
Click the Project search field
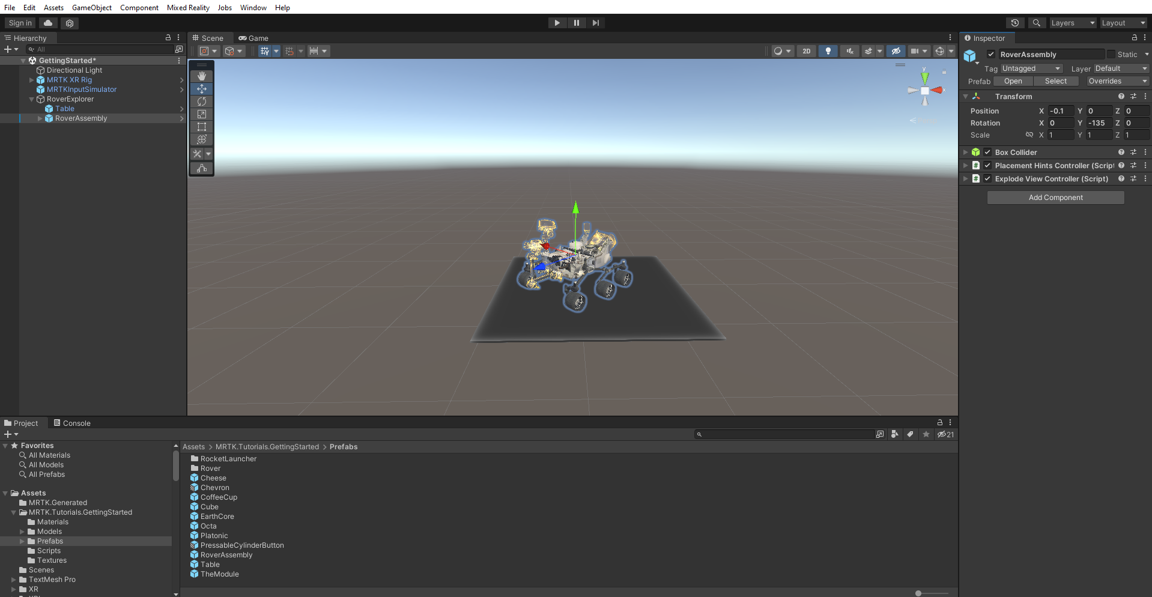click(x=784, y=434)
